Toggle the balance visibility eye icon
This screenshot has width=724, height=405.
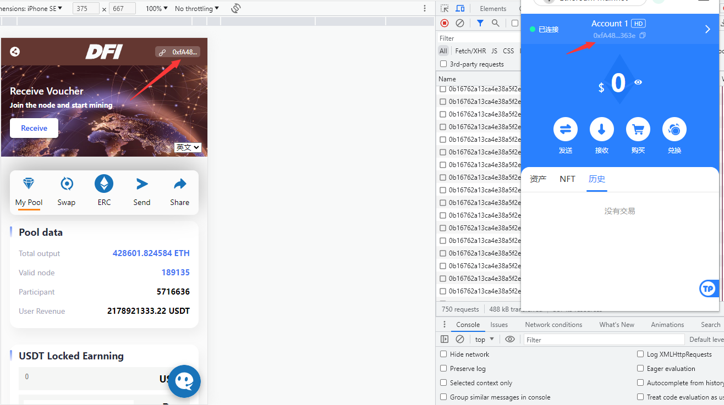(638, 82)
